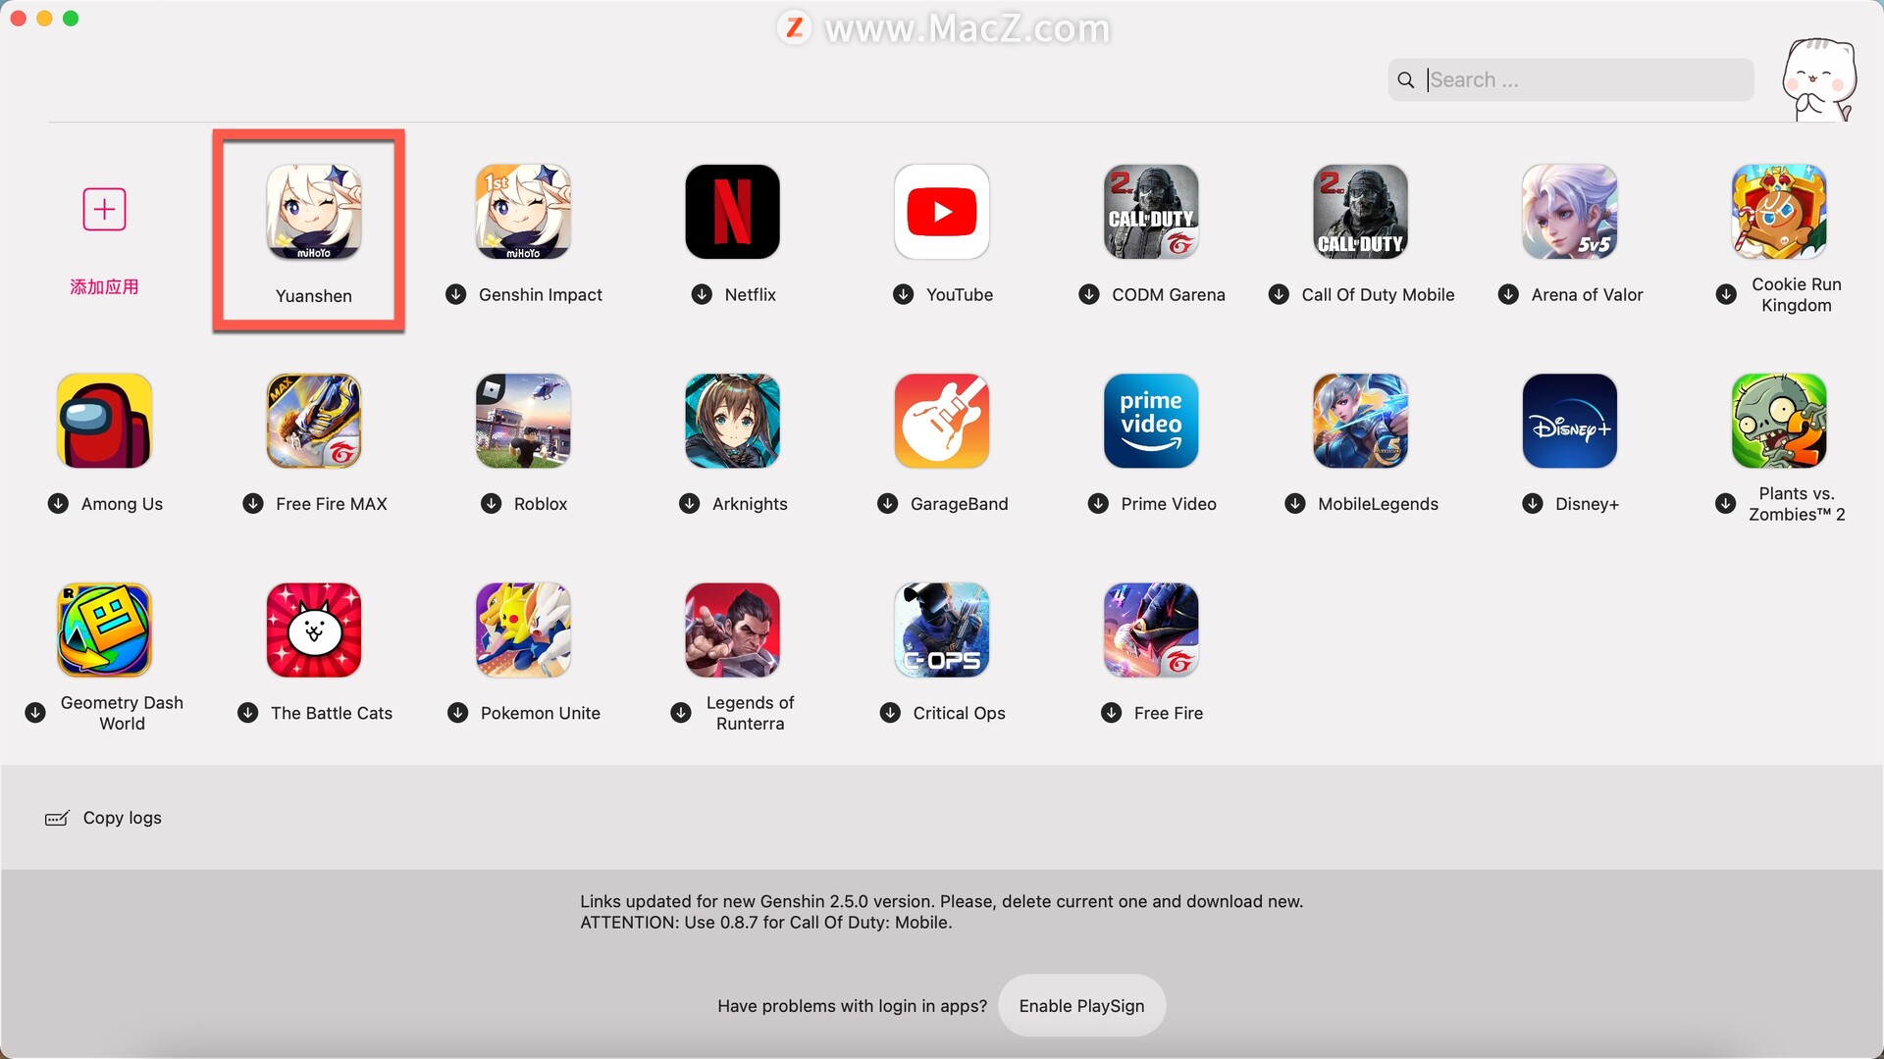
Task: Select the Call Of Duty Mobile icon
Action: click(1360, 212)
